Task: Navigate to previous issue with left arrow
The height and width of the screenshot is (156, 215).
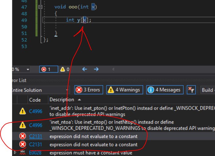Action: click(85, 69)
